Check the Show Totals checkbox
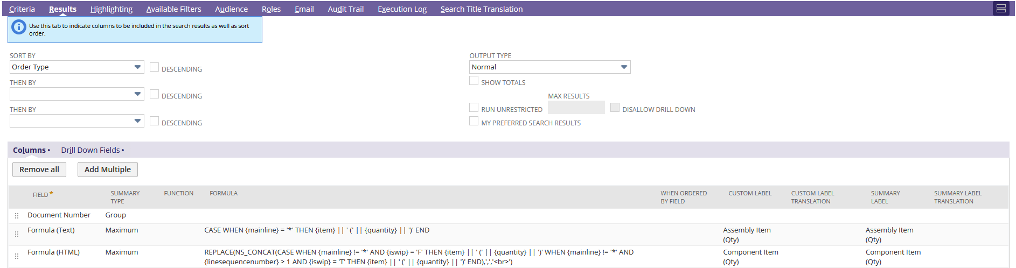This screenshot has height=268, width=1016. 474,81
